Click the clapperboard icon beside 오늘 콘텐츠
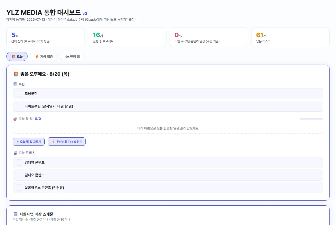The height and width of the screenshot is (225, 336). [15, 153]
